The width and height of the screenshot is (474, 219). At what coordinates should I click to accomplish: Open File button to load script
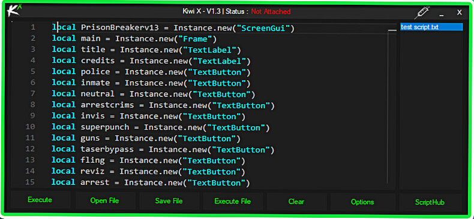(x=104, y=200)
